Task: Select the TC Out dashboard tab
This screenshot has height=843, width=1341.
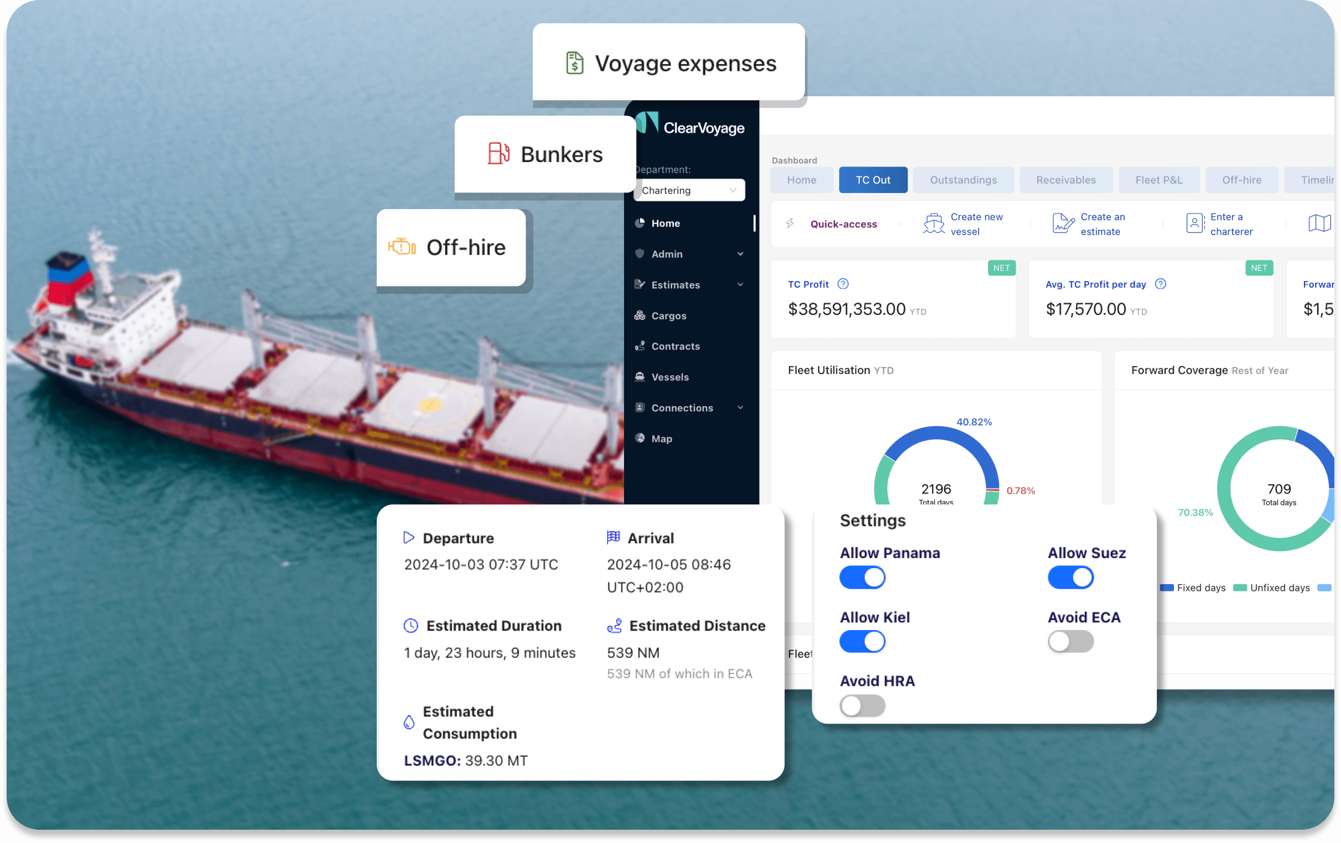Action: (872, 179)
